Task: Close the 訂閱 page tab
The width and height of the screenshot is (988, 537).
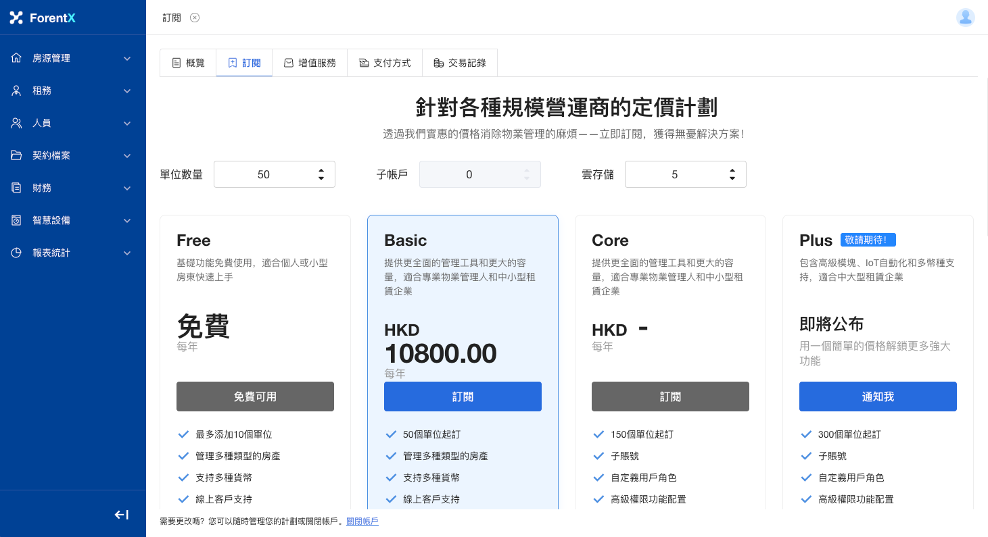Action: click(195, 18)
